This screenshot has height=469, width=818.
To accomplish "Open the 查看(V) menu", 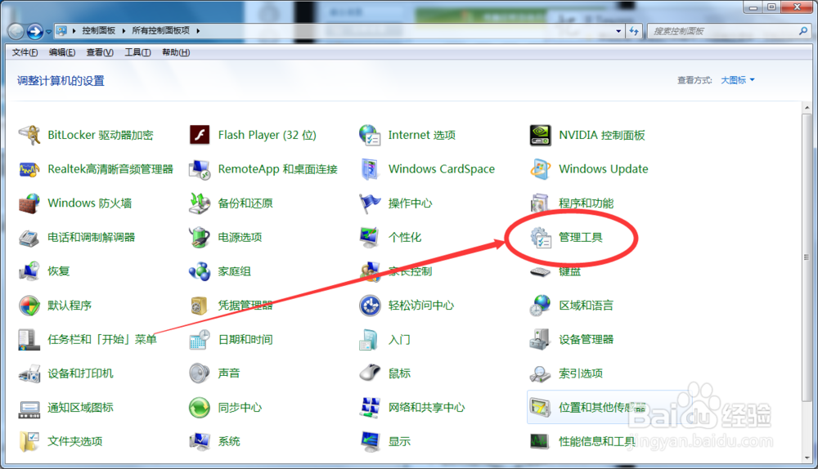I will coord(100,52).
